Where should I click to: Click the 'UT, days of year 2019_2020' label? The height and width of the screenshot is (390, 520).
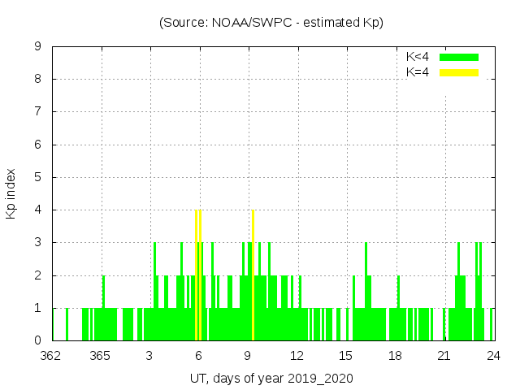pyautogui.click(x=271, y=379)
